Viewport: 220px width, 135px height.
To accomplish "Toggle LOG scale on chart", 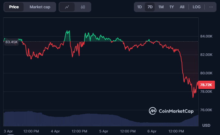I will tap(196, 7).
